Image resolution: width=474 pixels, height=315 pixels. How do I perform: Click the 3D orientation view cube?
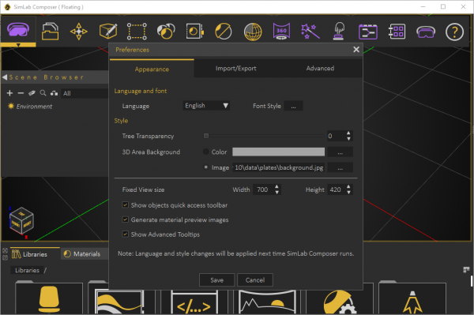pyautogui.click(x=21, y=221)
